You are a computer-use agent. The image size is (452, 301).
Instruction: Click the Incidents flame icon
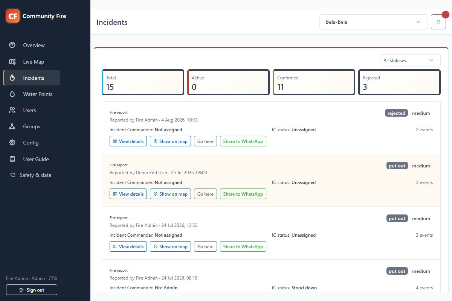12,78
